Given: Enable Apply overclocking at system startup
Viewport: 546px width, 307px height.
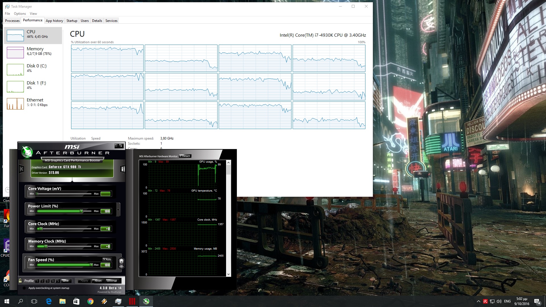Looking at the screenshot, I should coord(24,288).
